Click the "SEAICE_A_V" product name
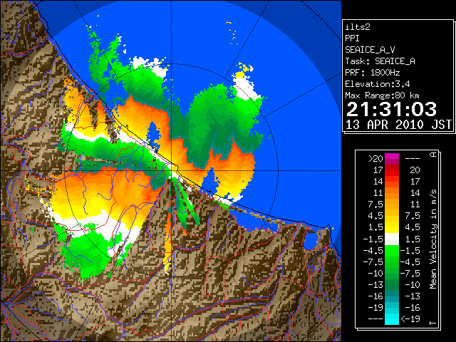The image size is (456, 342). tap(370, 50)
